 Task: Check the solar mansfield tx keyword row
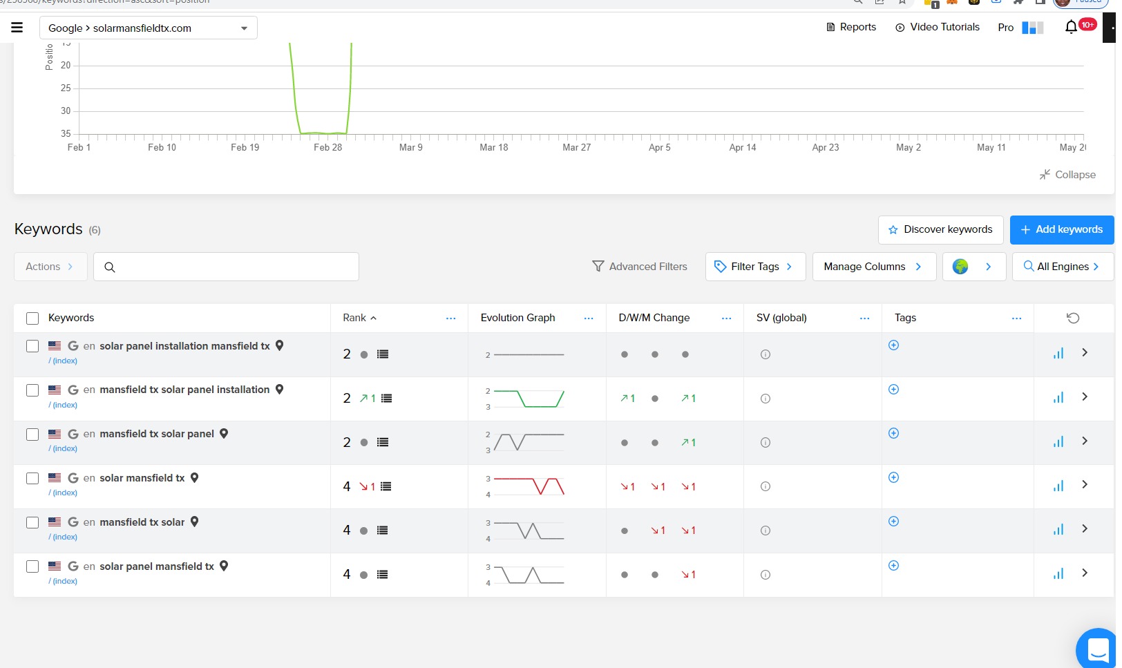pos(32,479)
